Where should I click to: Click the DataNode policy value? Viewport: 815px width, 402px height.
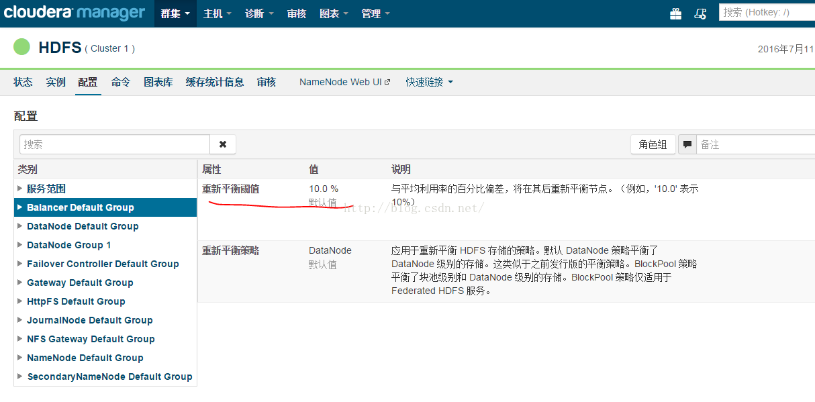coord(330,250)
